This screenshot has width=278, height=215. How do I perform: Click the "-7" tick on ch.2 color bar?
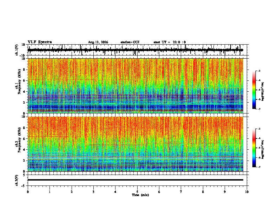(x=259, y=167)
